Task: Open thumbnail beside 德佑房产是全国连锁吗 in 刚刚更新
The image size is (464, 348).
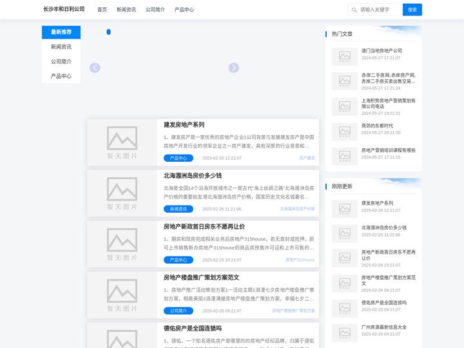Action: 344,308
